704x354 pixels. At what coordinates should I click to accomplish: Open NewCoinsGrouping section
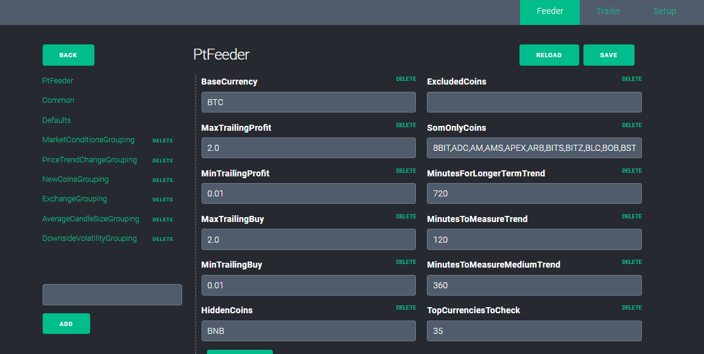[76, 179]
